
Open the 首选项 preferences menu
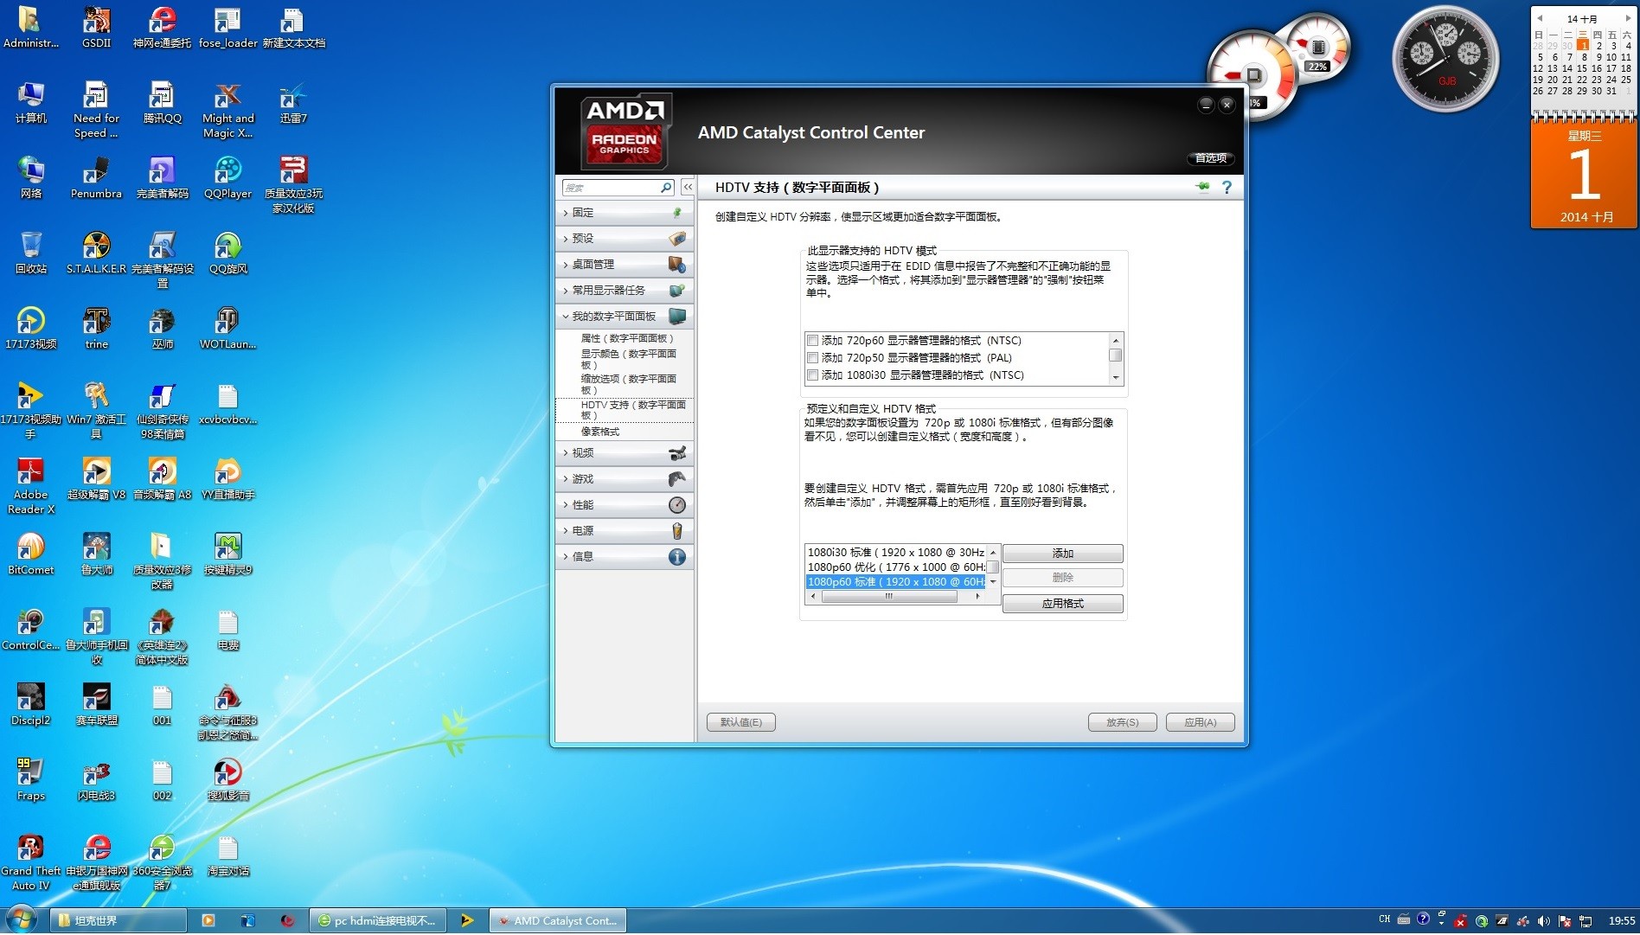(1210, 158)
